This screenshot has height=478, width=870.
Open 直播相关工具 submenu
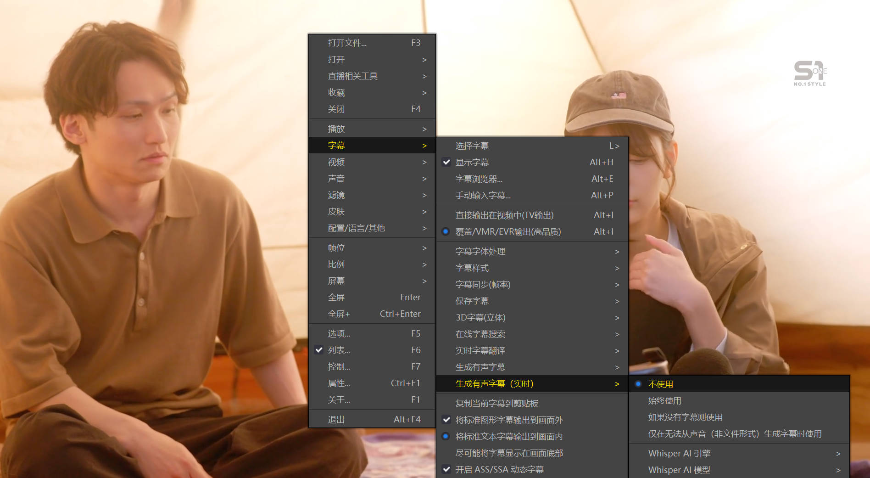pos(372,76)
